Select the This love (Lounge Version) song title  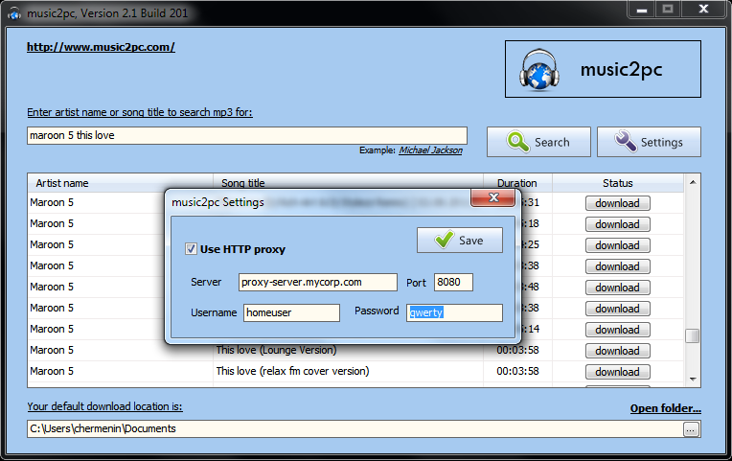point(276,350)
